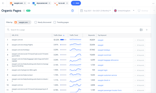156x93 pixels.
Task: Select keywords count 45,829
Action: (92, 40)
